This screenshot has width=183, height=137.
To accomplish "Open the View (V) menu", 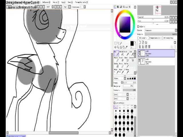I will [x=63, y=2].
